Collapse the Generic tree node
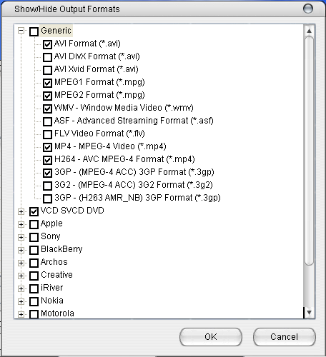This screenshot has height=357, width=326. (21, 31)
